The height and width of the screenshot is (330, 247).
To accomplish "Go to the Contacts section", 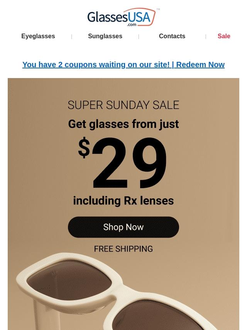I will pyautogui.click(x=172, y=36).
